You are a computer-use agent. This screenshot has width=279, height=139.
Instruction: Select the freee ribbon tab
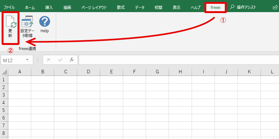216,7
